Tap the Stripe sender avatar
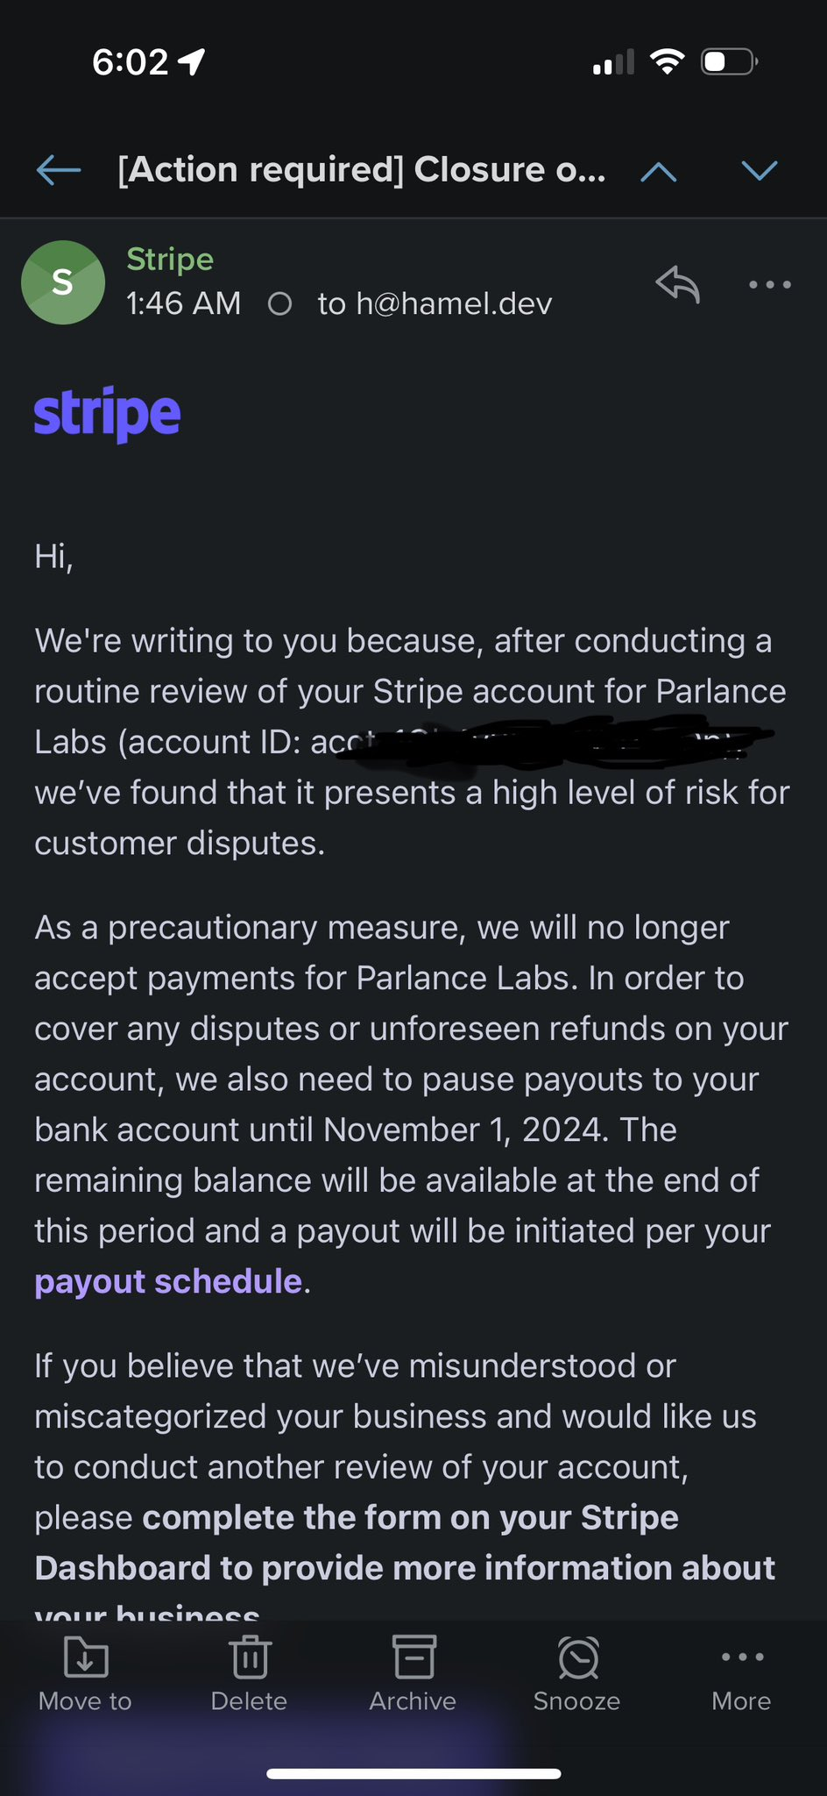827x1796 pixels. point(63,282)
